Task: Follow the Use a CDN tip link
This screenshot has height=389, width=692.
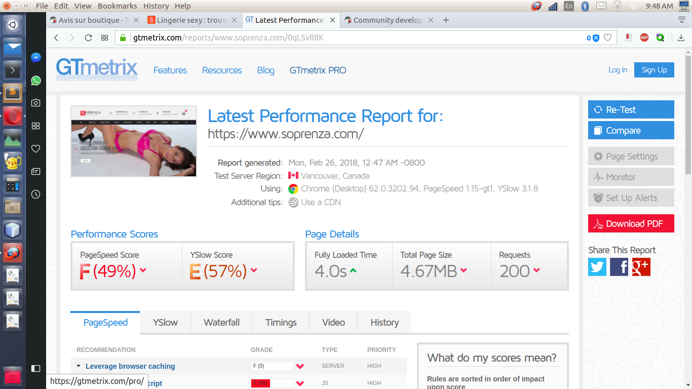Action: click(321, 202)
